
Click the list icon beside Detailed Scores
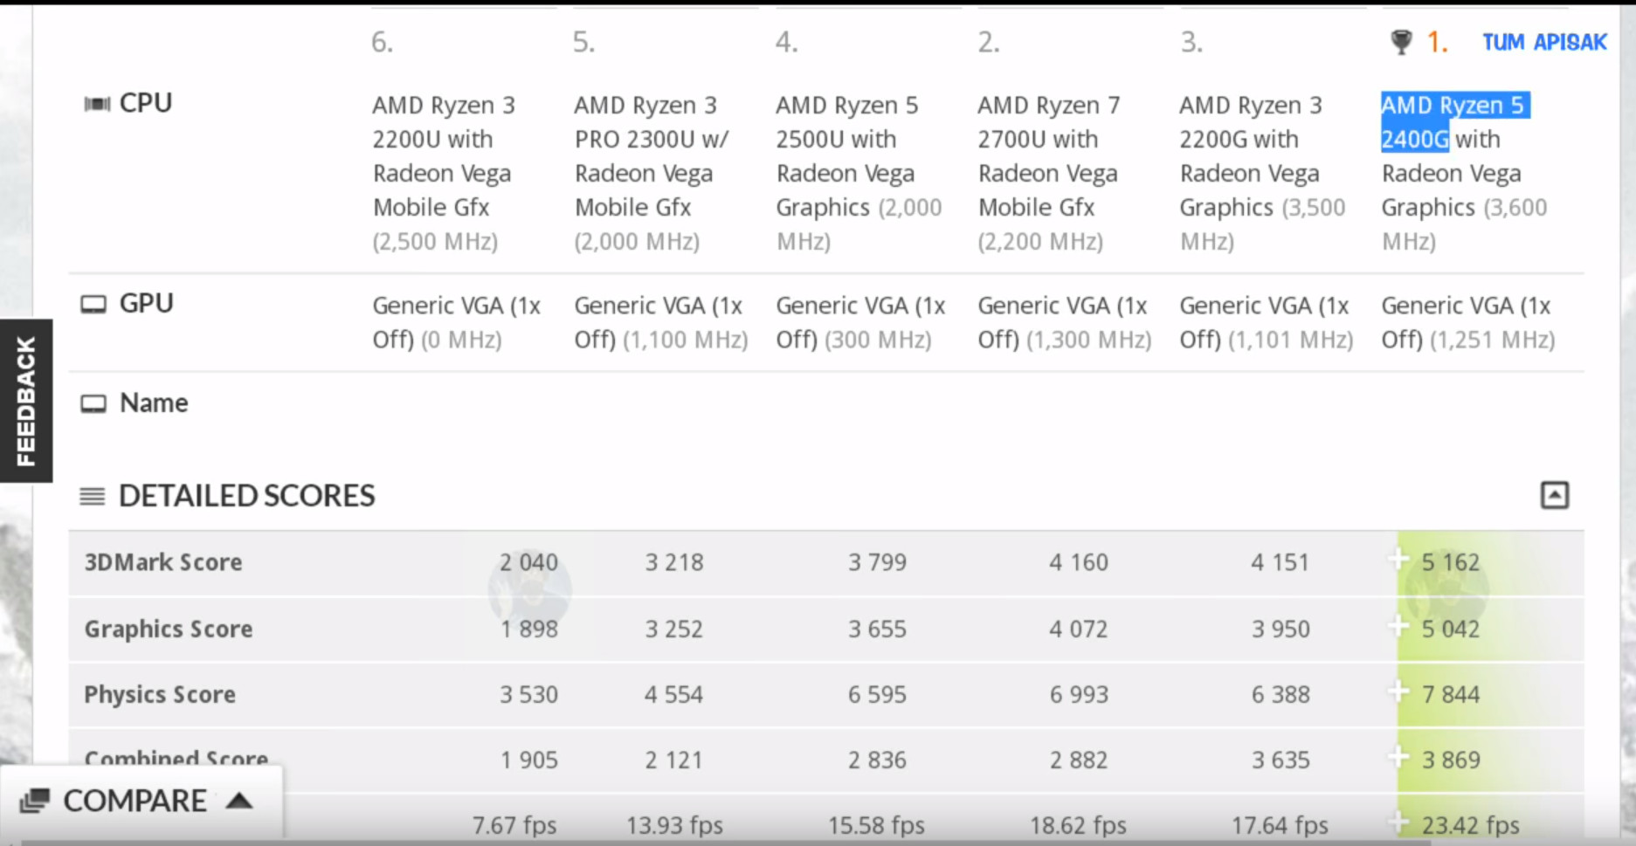point(92,497)
